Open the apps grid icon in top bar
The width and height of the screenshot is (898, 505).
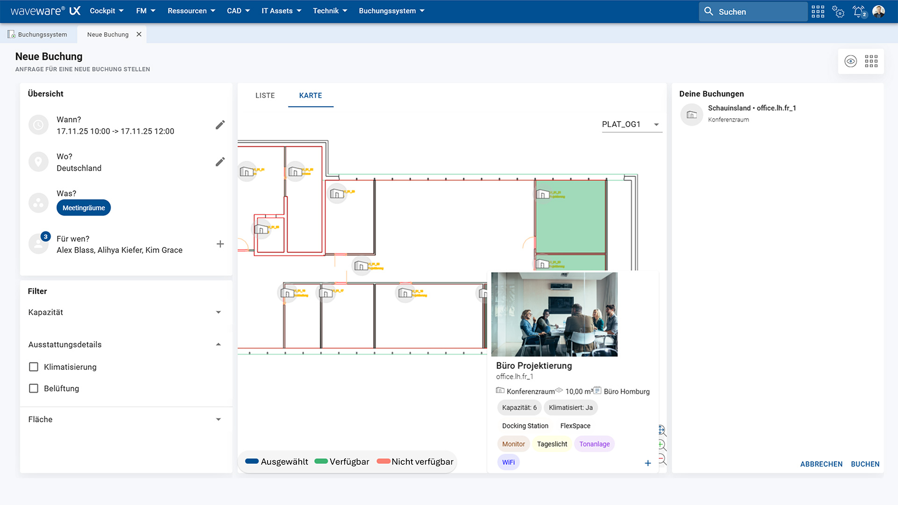click(818, 11)
